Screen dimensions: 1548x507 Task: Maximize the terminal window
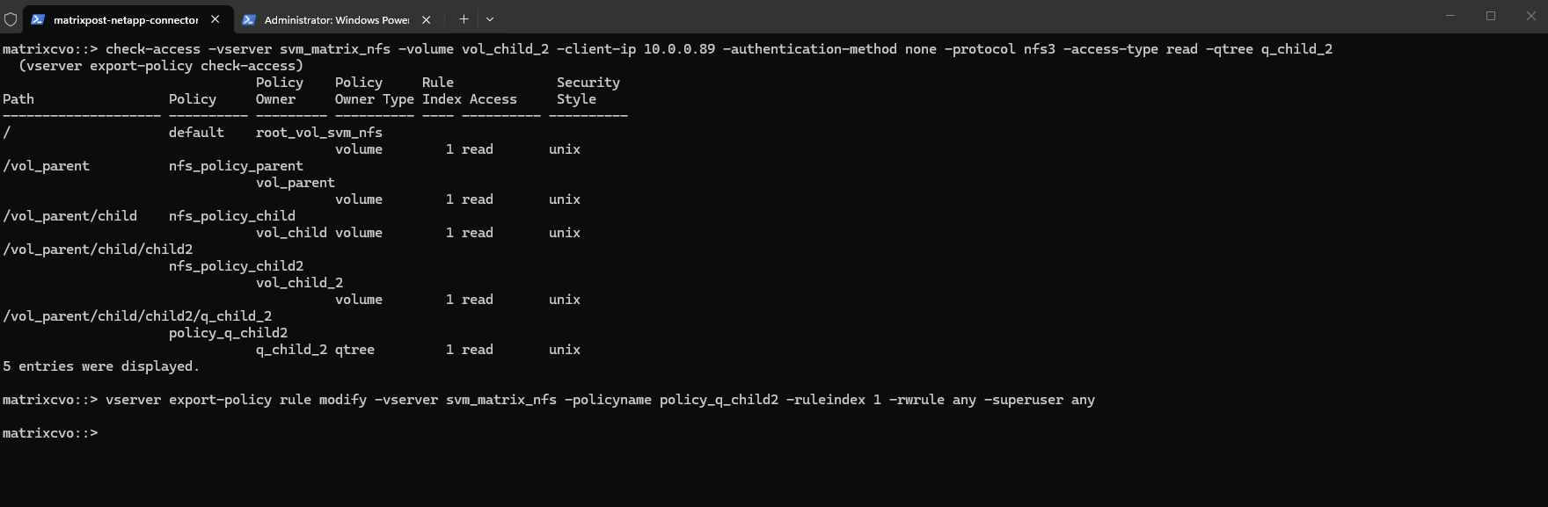1491,16
